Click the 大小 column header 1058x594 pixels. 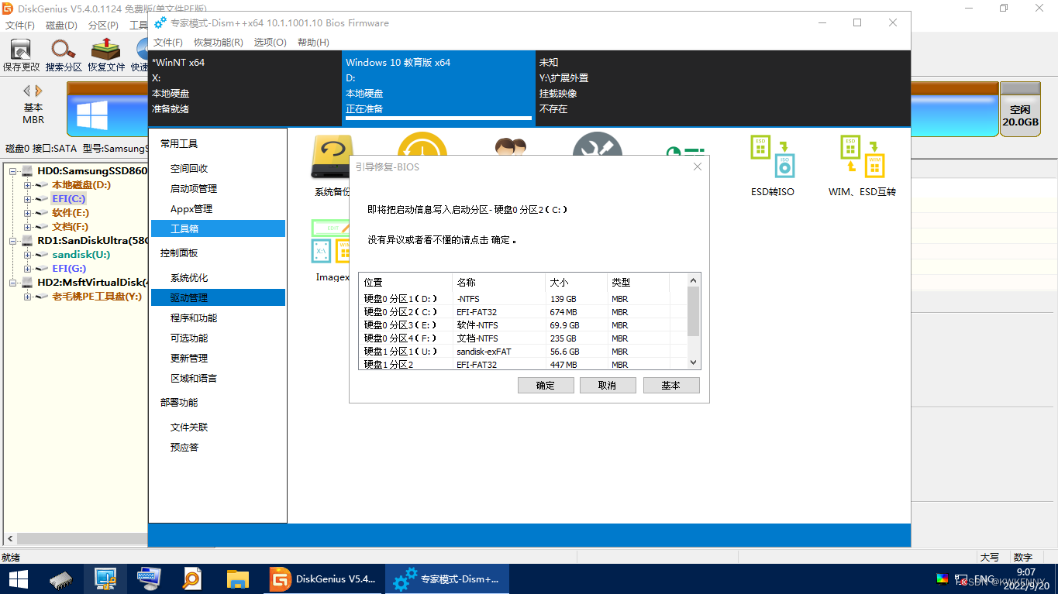coord(576,283)
